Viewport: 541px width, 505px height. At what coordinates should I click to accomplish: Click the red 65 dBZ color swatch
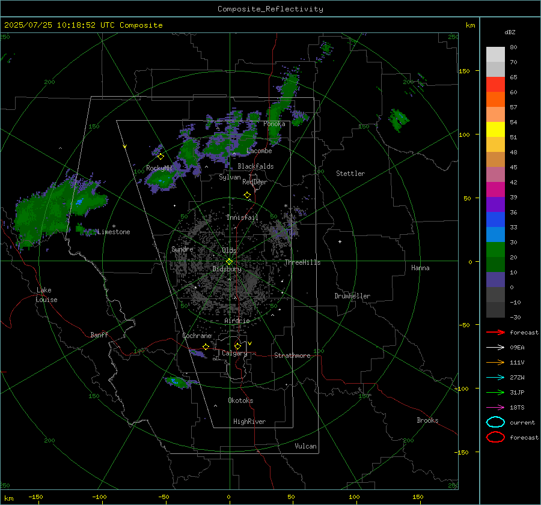click(495, 84)
